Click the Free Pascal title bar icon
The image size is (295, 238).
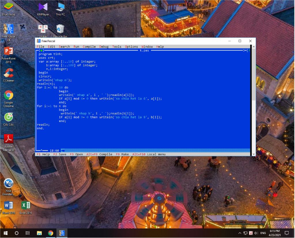pos(39,41)
